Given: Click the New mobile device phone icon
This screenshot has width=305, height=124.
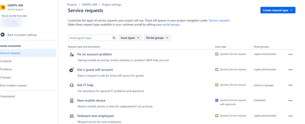Looking at the screenshot, I should (x=71, y=101).
